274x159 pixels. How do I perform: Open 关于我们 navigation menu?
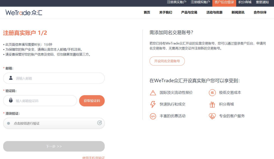(166, 12)
